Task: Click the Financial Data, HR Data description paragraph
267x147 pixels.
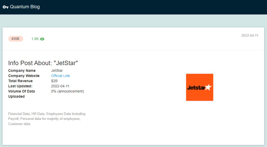Action: (47, 119)
